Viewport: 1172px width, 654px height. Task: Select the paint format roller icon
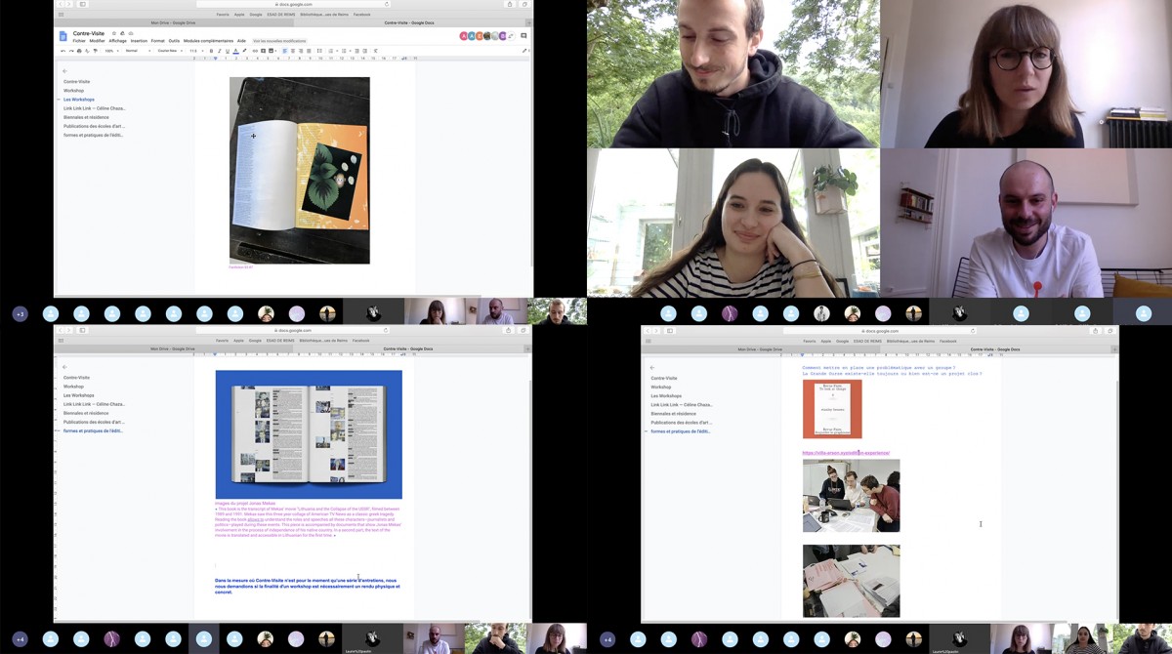click(x=96, y=51)
